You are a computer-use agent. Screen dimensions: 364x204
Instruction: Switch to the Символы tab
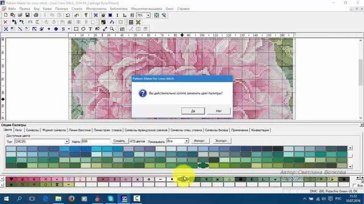click(x=32, y=130)
